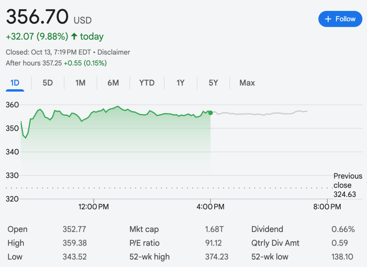Click the plus icon inside Follow
This screenshot has height=267, width=367.
328,19
